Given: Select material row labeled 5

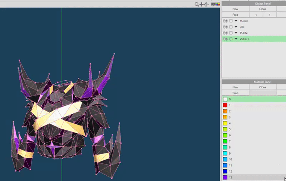Looking at the screenshot, I should (x=254, y=129).
